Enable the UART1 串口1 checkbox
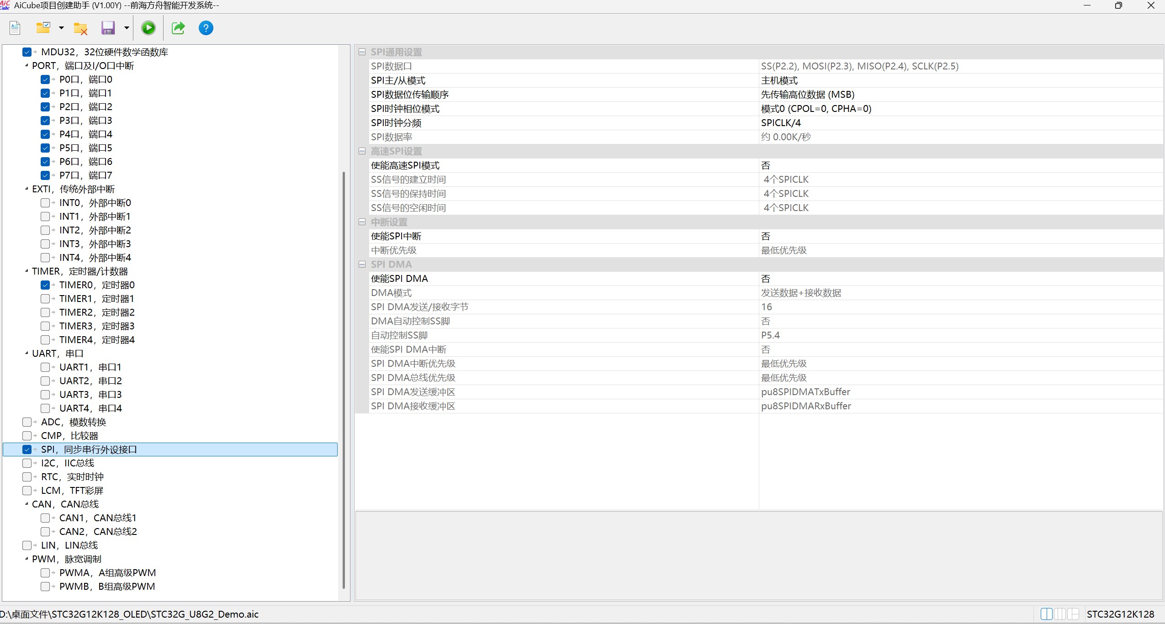The width and height of the screenshot is (1165, 624). coord(45,367)
